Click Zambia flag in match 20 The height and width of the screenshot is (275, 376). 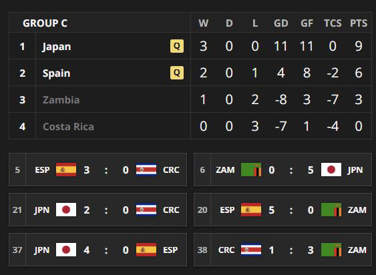click(331, 210)
